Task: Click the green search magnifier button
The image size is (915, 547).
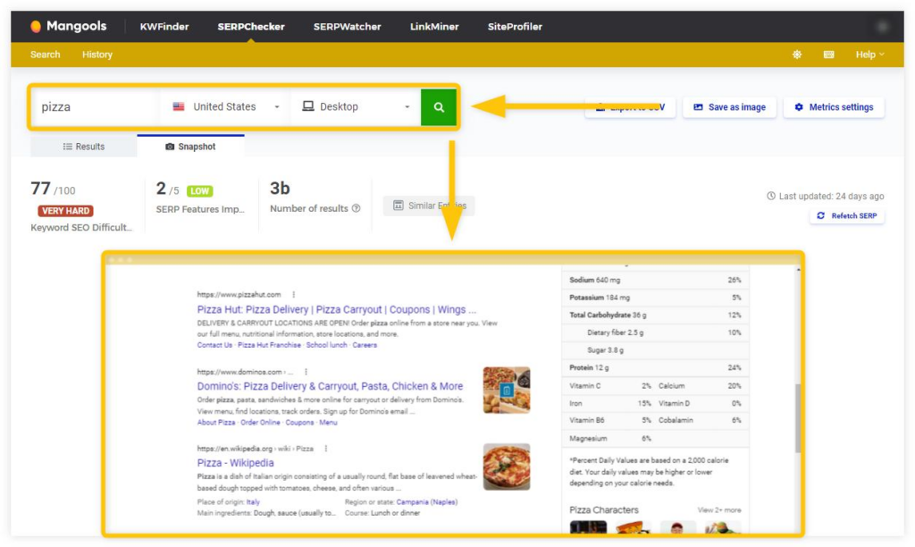Action: (438, 107)
